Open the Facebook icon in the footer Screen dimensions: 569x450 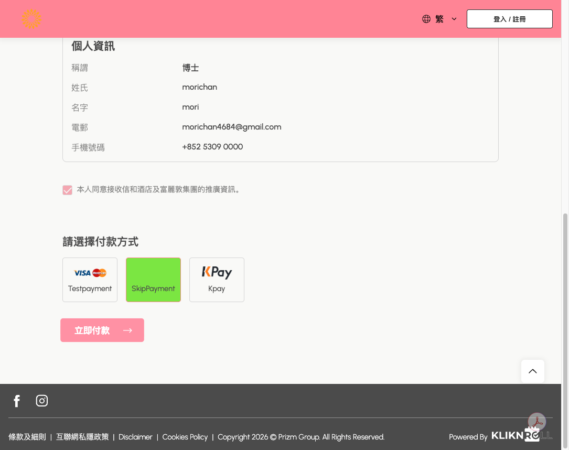pyautogui.click(x=17, y=401)
